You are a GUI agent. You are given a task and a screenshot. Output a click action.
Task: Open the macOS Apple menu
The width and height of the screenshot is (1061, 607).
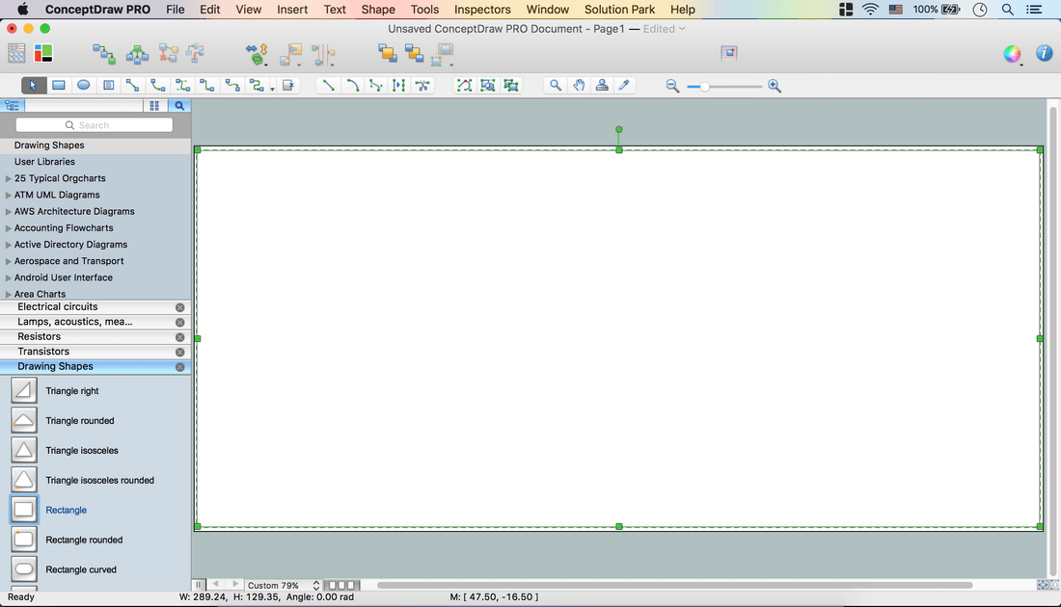(23, 10)
